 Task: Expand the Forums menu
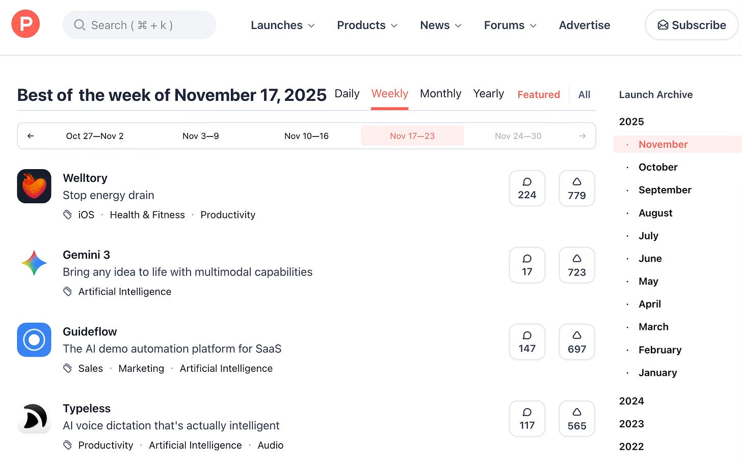[x=510, y=25]
